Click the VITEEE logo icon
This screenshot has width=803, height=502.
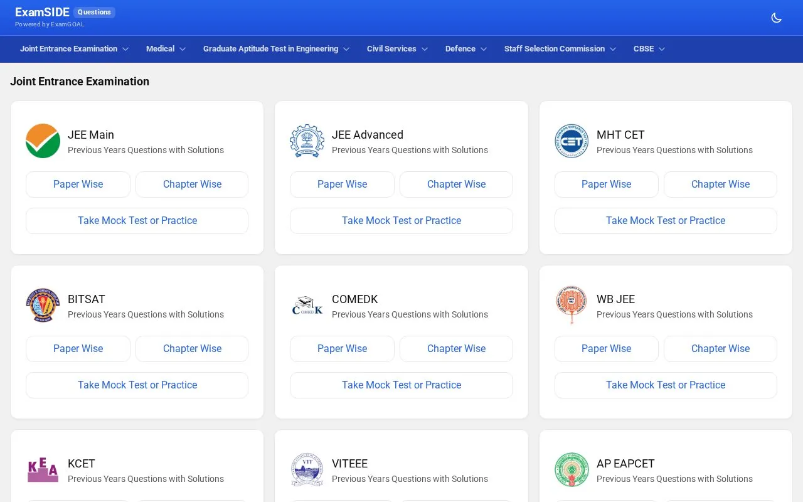307,470
